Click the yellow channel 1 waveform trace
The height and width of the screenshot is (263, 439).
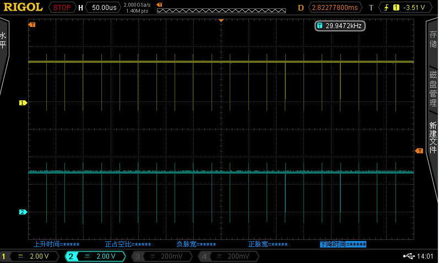click(221, 62)
